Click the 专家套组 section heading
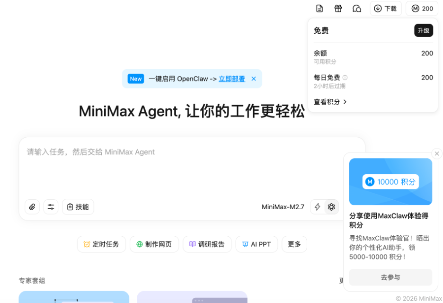Screen dimensions: 443x303 [x=32, y=281]
